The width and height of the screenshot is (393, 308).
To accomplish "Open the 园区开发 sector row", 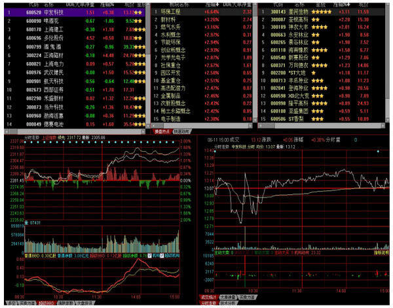I will coord(202,73).
